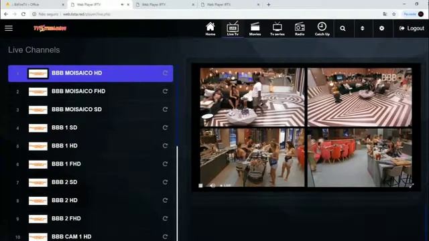Log out using the Logout button
The image size is (429, 241).
click(412, 28)
